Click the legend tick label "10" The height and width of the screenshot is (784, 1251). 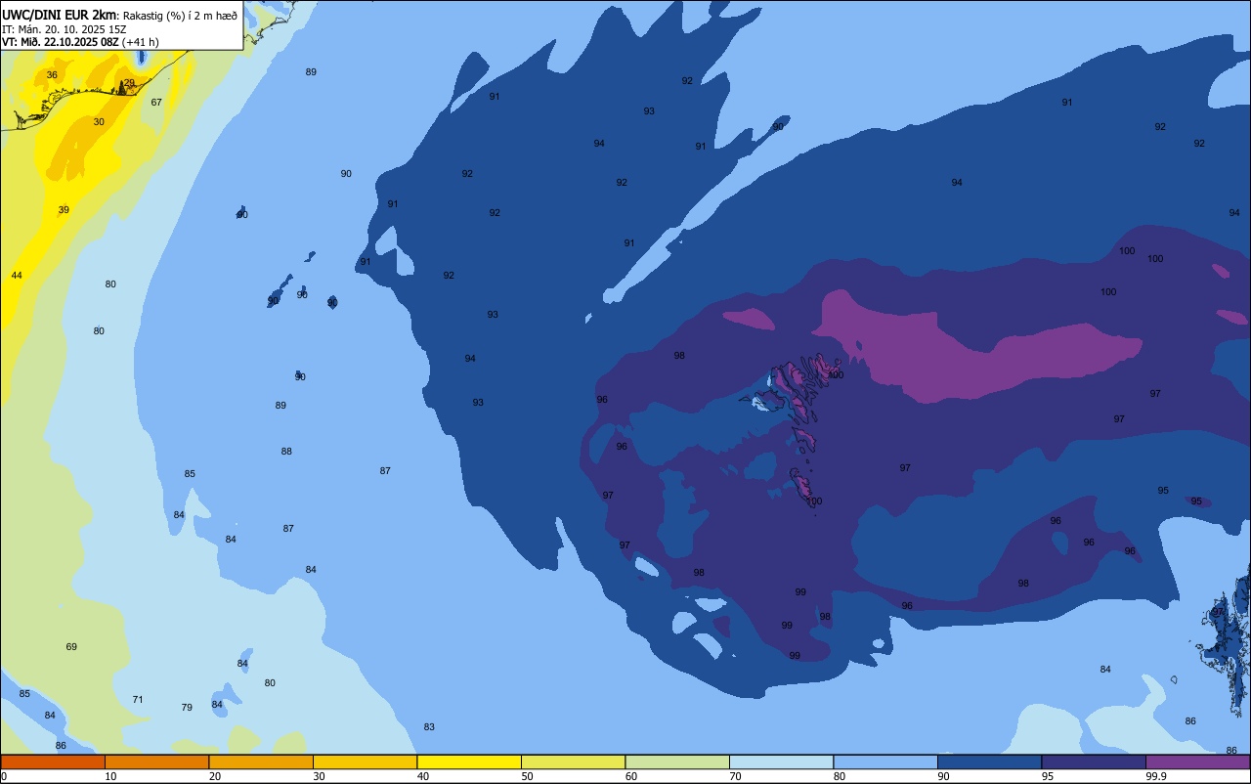pos(110,776)
